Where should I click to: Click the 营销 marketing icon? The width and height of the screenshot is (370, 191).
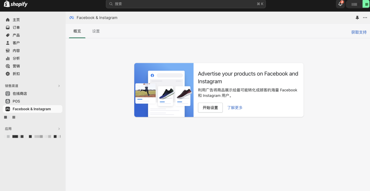(x=8, y=66)
